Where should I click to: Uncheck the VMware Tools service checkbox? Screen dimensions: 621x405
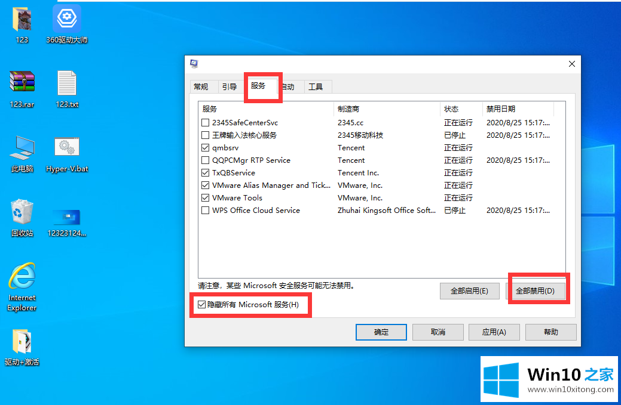(206, 198)
